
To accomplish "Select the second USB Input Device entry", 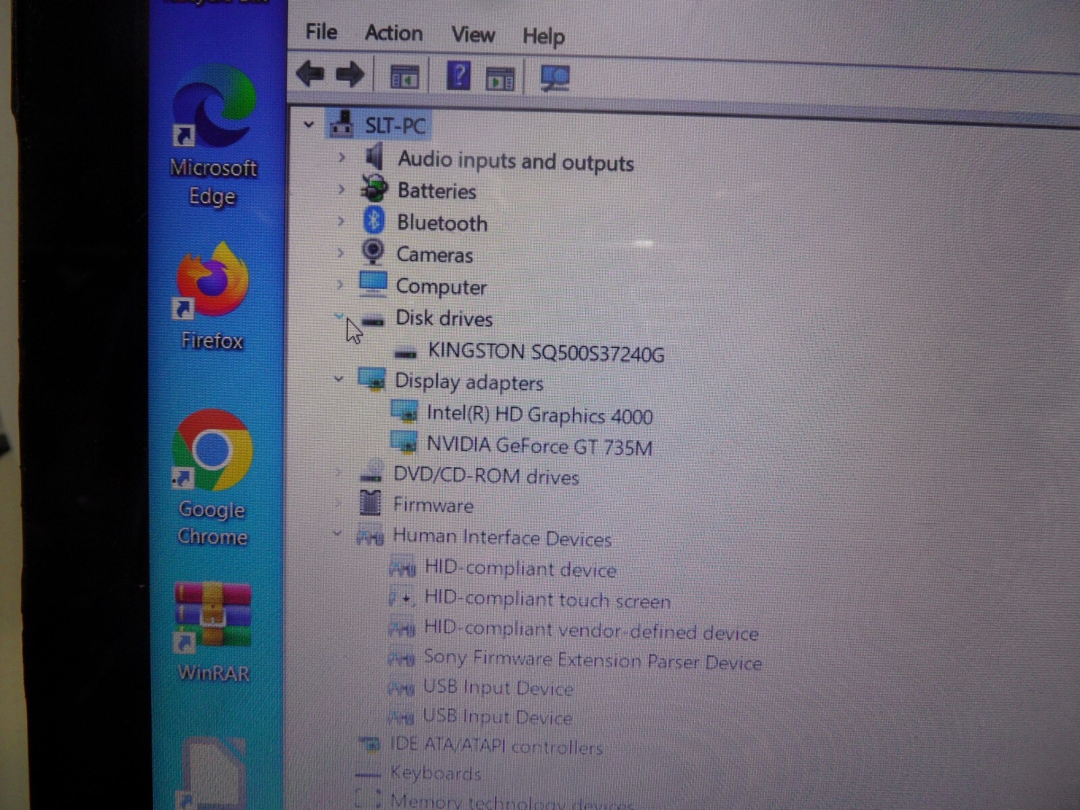I will [497, 716].
